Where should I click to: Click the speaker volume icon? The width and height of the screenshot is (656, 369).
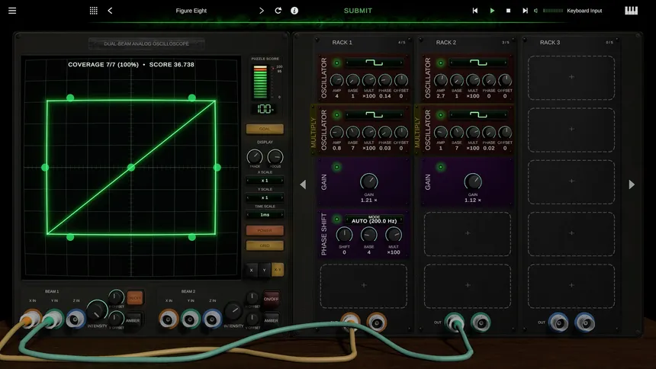(536, 11)
